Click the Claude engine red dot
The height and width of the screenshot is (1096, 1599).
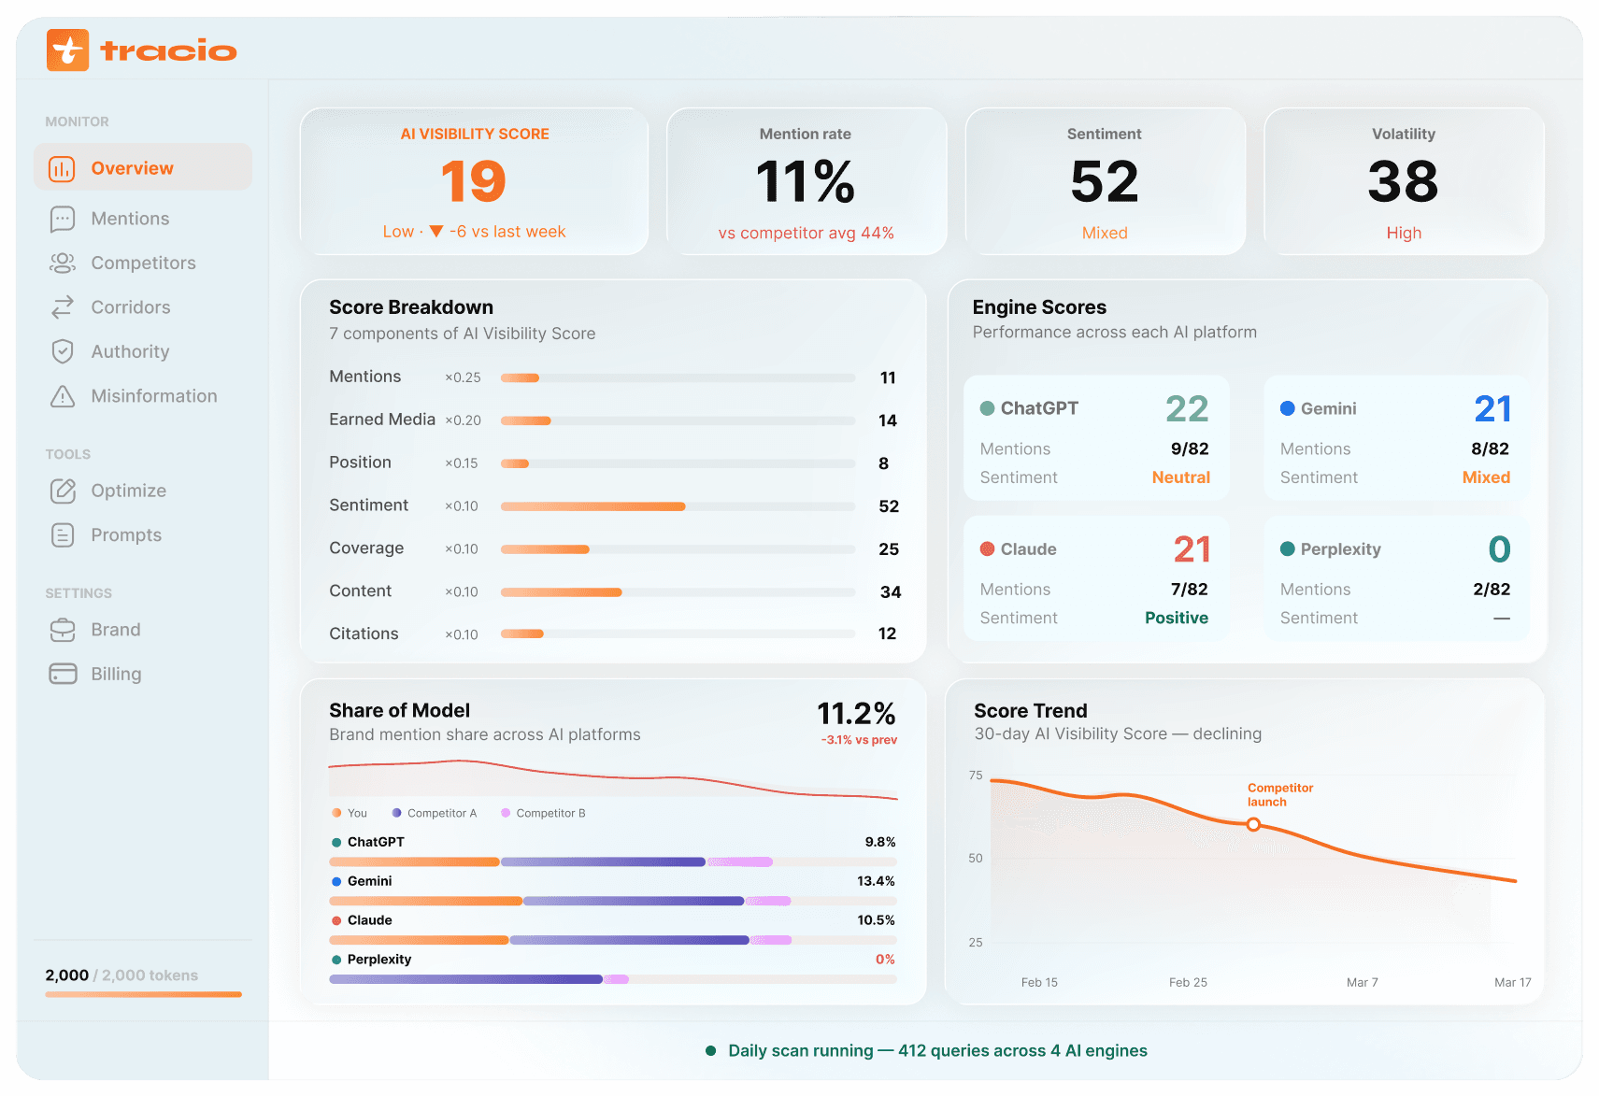[987, 549]
